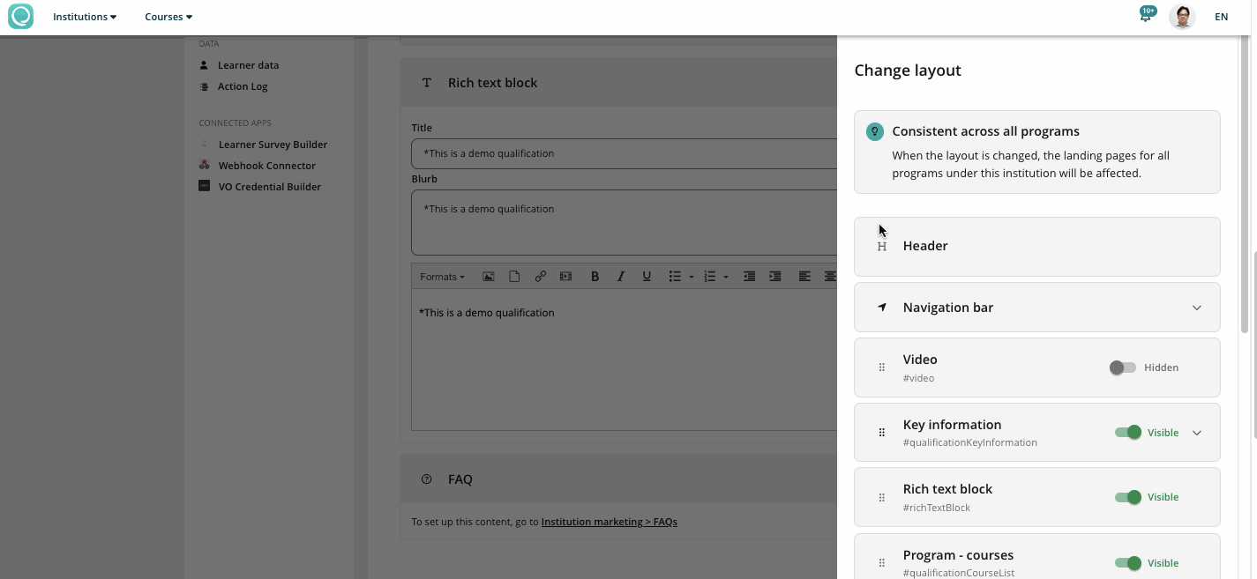This screenshot has width=1257, height=579.
Task: Open the user profile avatar
Action: (x=1182, y=17)
